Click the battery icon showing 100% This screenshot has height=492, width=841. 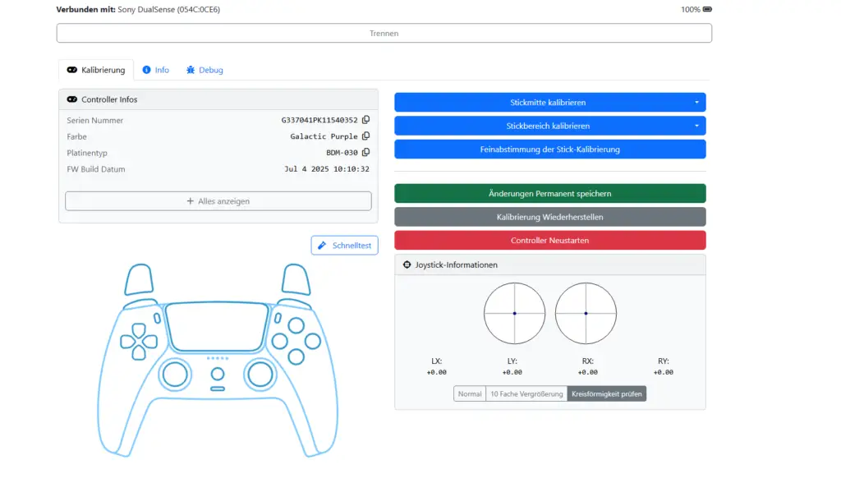coord(707,10)
